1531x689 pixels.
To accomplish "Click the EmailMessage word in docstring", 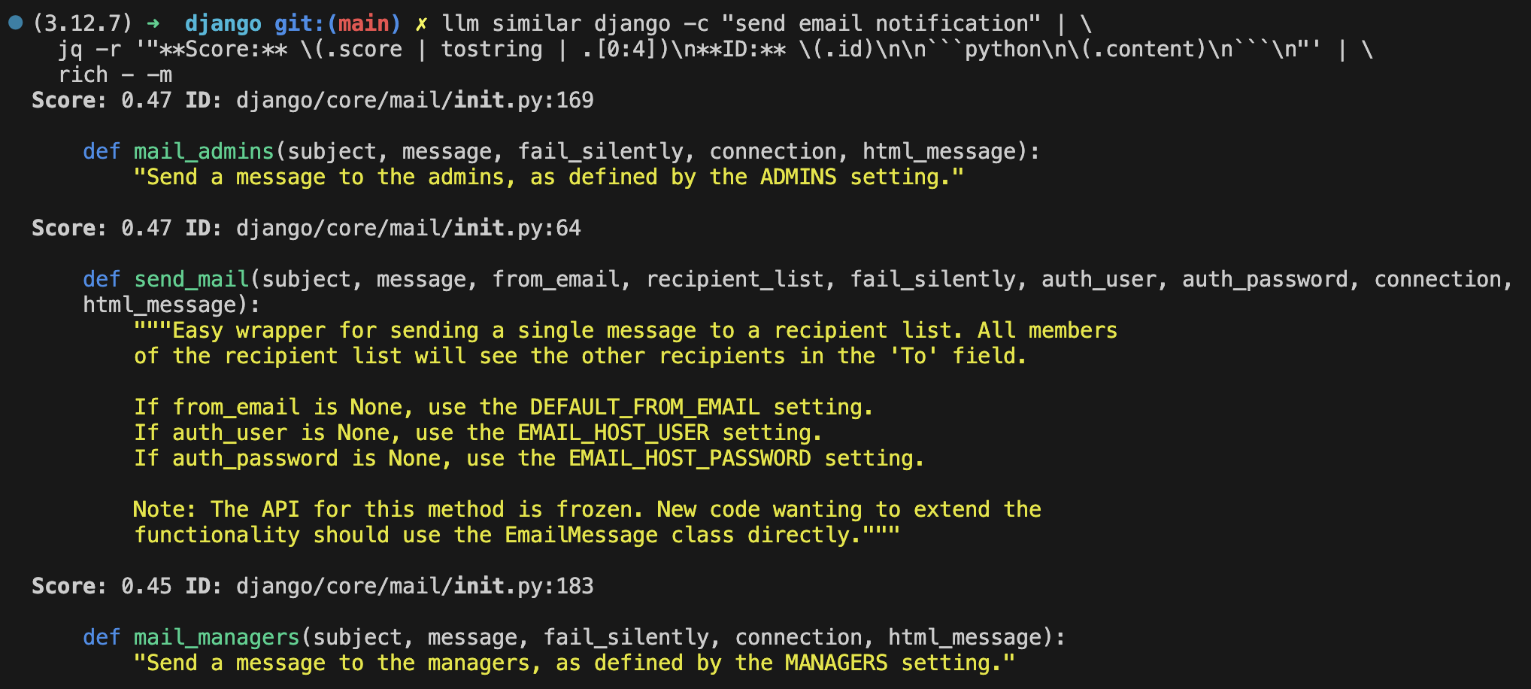I will (581, 535).
